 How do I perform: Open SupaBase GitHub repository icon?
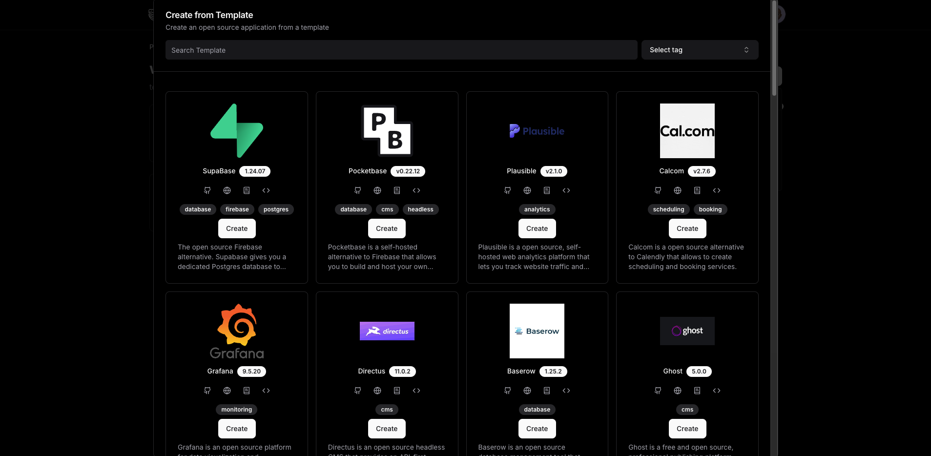(x=207, y=190)
